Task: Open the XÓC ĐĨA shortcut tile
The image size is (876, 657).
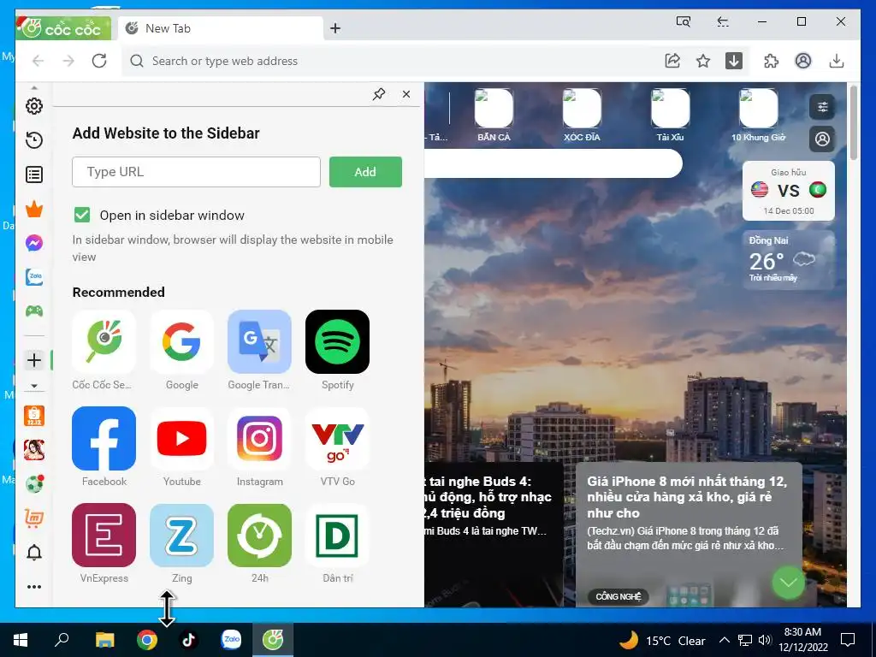Action: (582, 115)
